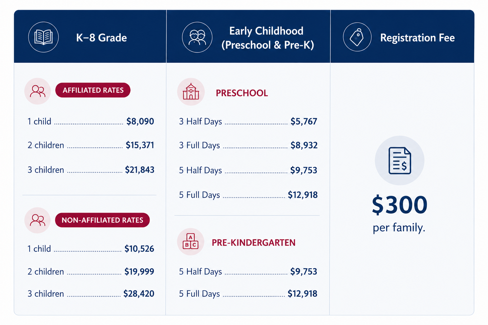Open the Early Childhood column header
Viewport: 488px width, 325px height.
(248, 36)
